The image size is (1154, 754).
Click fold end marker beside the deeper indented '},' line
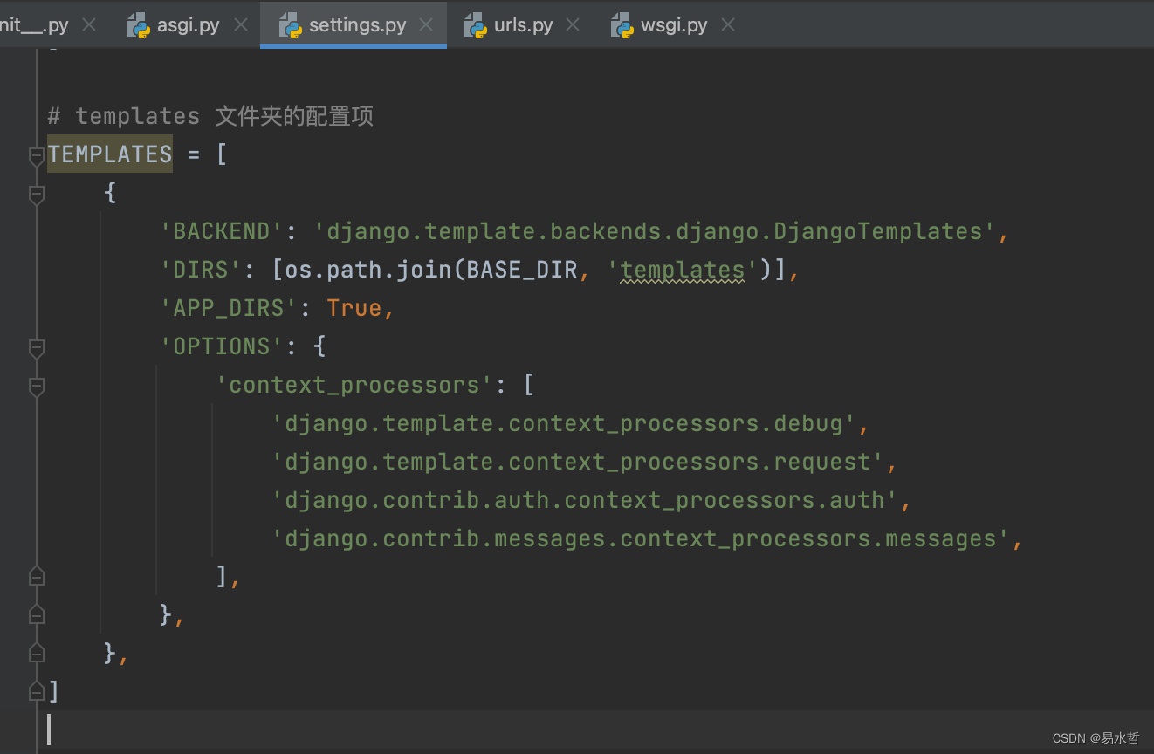pos(37,614)
